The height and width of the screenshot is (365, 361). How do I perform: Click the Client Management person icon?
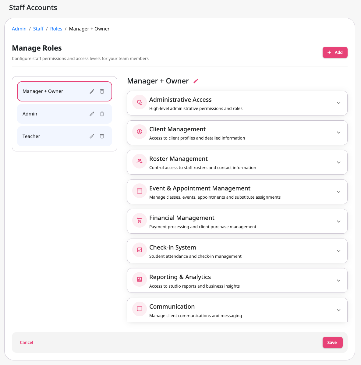[140, 132]
